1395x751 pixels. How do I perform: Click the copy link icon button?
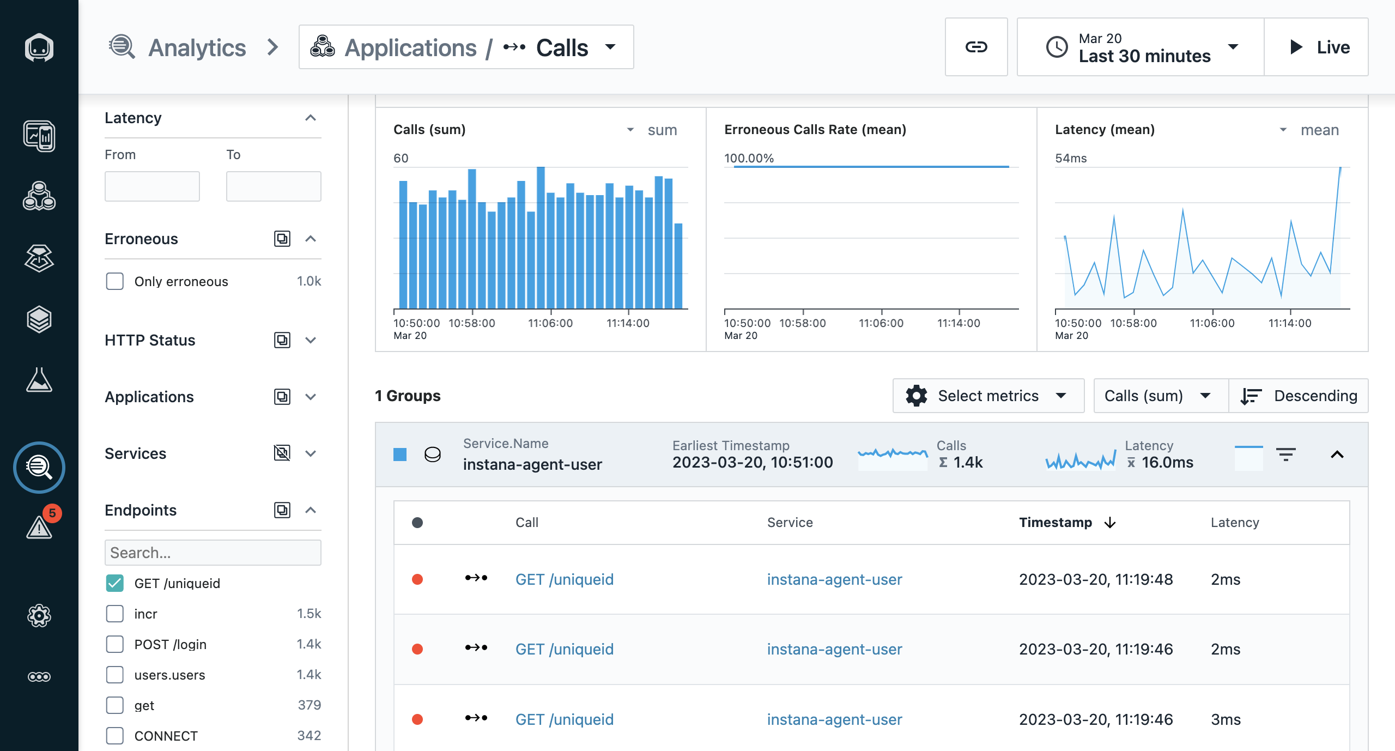click(976, 47)
